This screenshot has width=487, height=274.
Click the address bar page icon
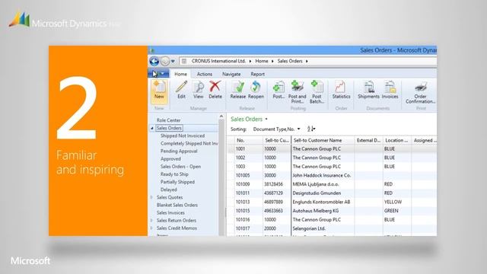(x=184, y=61)
